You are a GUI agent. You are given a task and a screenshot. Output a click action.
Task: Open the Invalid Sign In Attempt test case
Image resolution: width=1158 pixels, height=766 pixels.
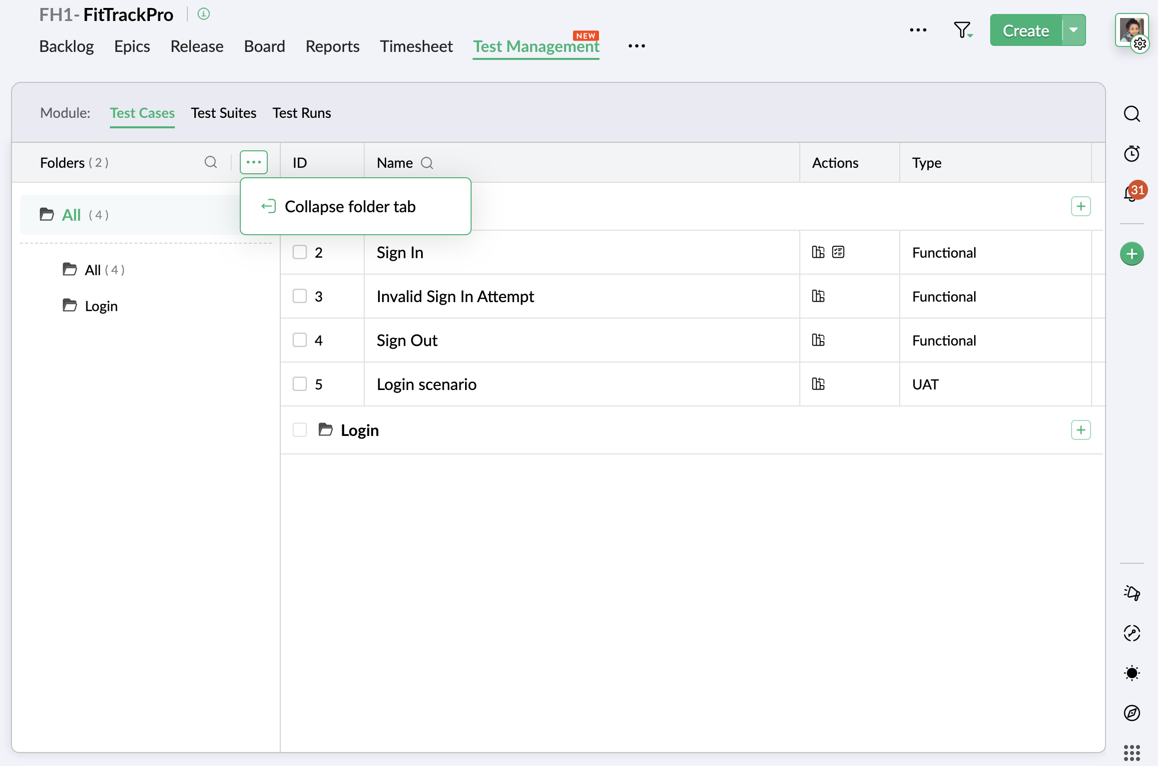455,296
